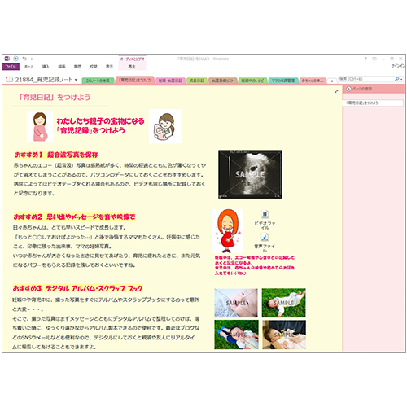Click the heading おすすめ1 超音波写真を保存
This screenshot has width=407, height=407.
coord(56,155)
